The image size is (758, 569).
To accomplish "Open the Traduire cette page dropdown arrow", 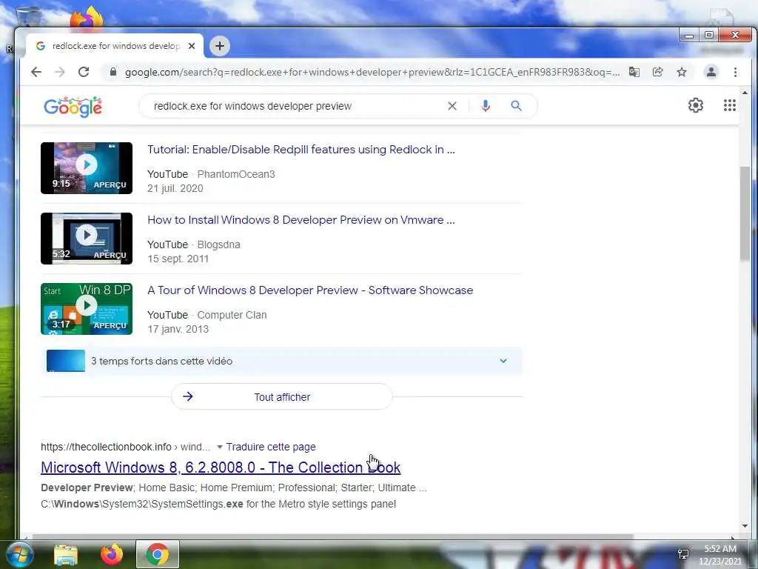I will click(219, 447).
